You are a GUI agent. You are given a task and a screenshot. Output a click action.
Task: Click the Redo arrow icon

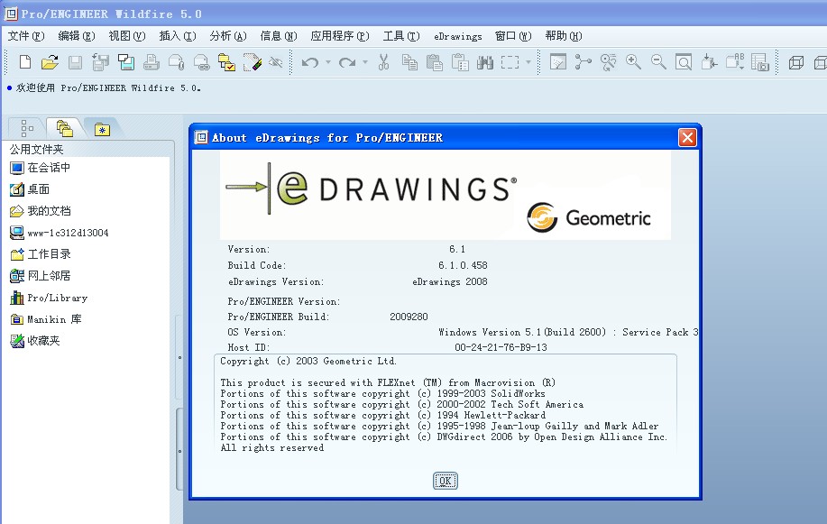347,62
